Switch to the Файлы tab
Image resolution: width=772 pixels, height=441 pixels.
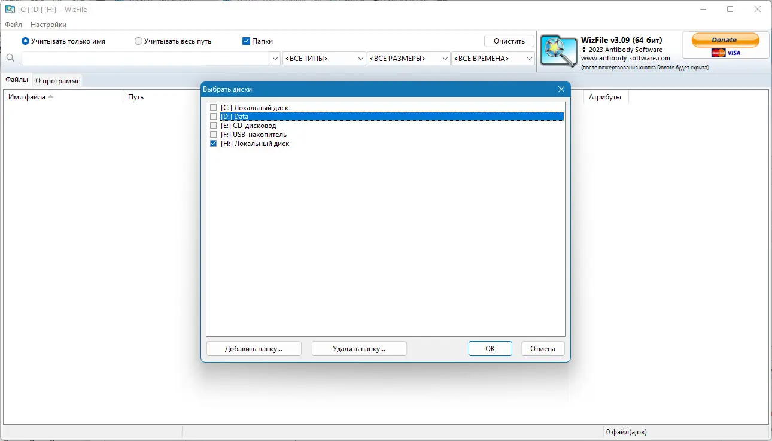[x=17, y=80]
